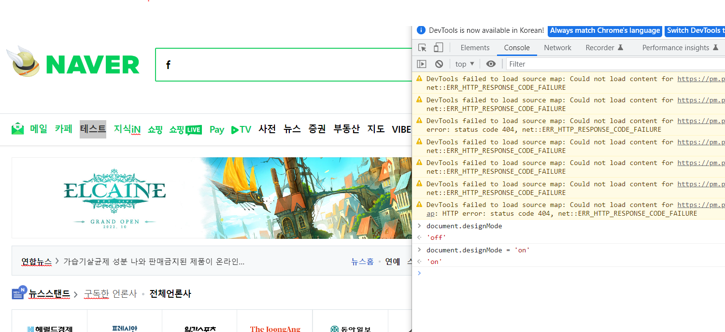
Task: Go to 뉴스홈 link
Action: [x=362, y=262]
